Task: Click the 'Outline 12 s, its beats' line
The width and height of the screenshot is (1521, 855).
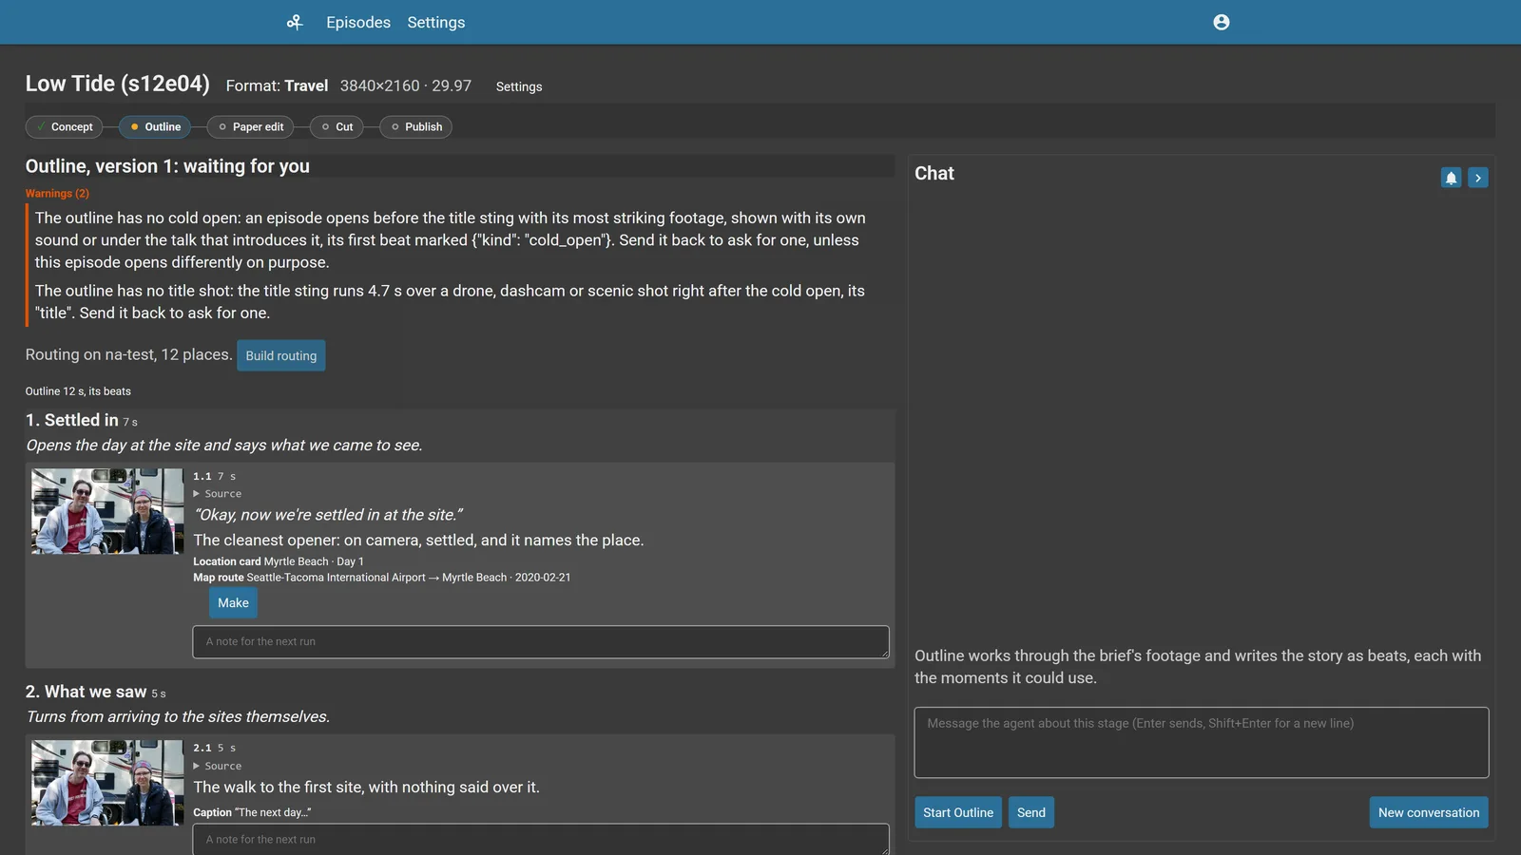Action: point(78,391)
